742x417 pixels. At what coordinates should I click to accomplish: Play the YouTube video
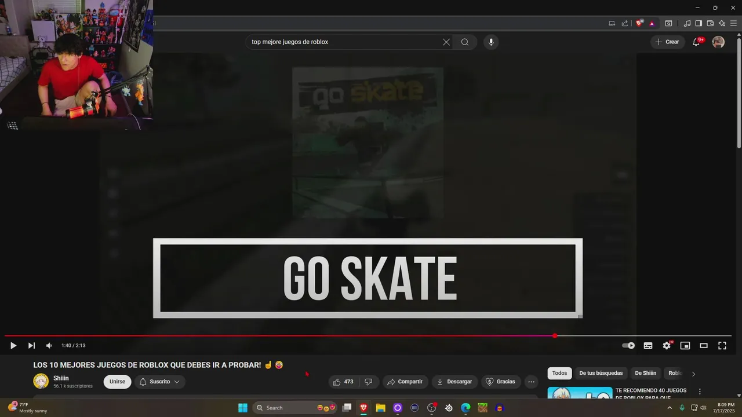(13, 346)
